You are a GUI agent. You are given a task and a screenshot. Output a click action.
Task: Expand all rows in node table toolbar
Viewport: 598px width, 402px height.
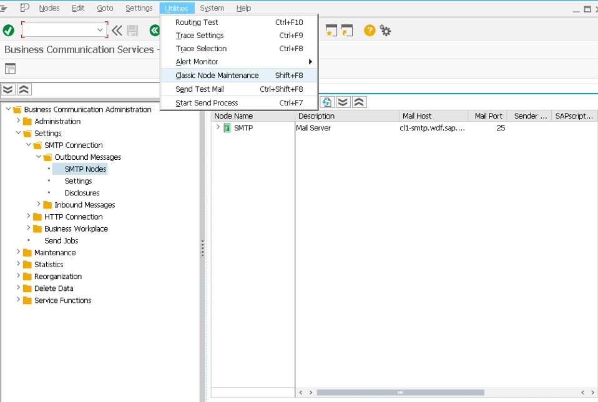click(343, 102)
